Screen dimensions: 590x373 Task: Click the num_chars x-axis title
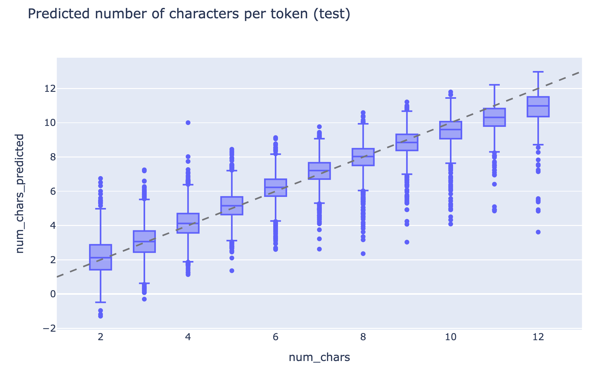point(319,358)
